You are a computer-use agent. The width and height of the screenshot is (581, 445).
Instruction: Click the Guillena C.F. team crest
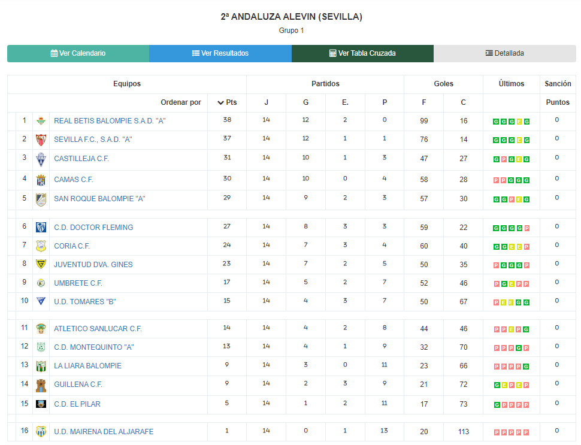(41, 385)
